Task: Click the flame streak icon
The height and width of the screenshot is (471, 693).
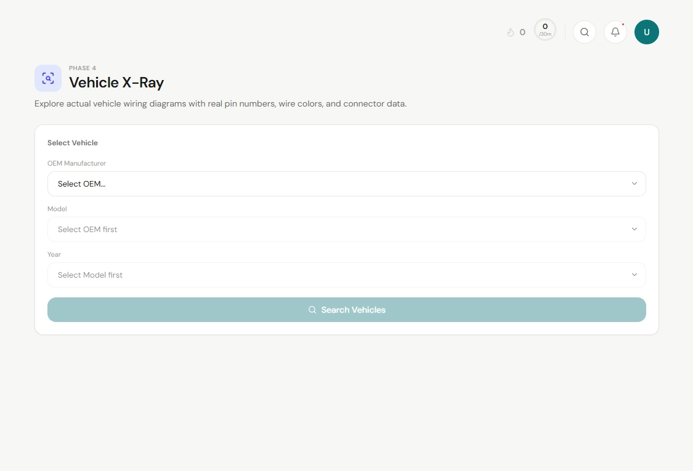Action: pyautogui.click(x=510, y=32)
